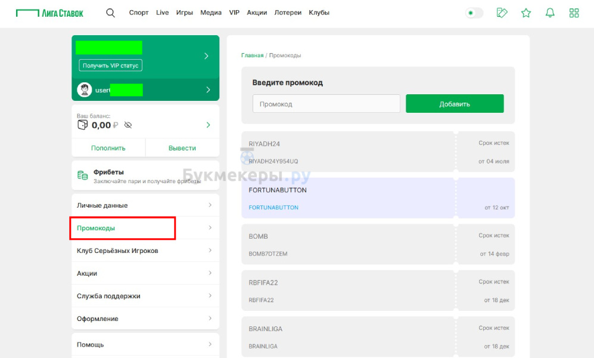
Task: Expand the VIP status card chevron
Action: tap(206, 56)
